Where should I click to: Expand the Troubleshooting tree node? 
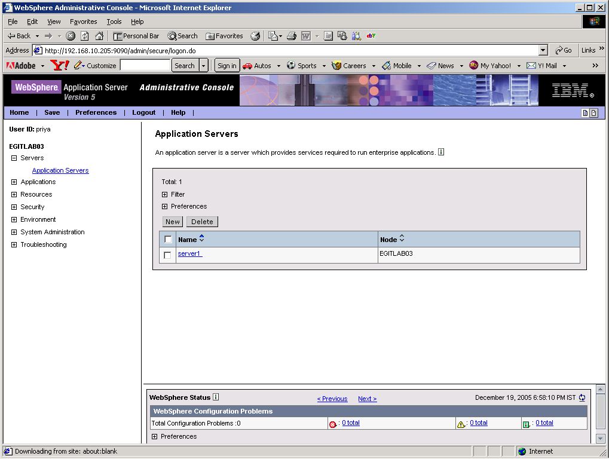coord(14,244)
